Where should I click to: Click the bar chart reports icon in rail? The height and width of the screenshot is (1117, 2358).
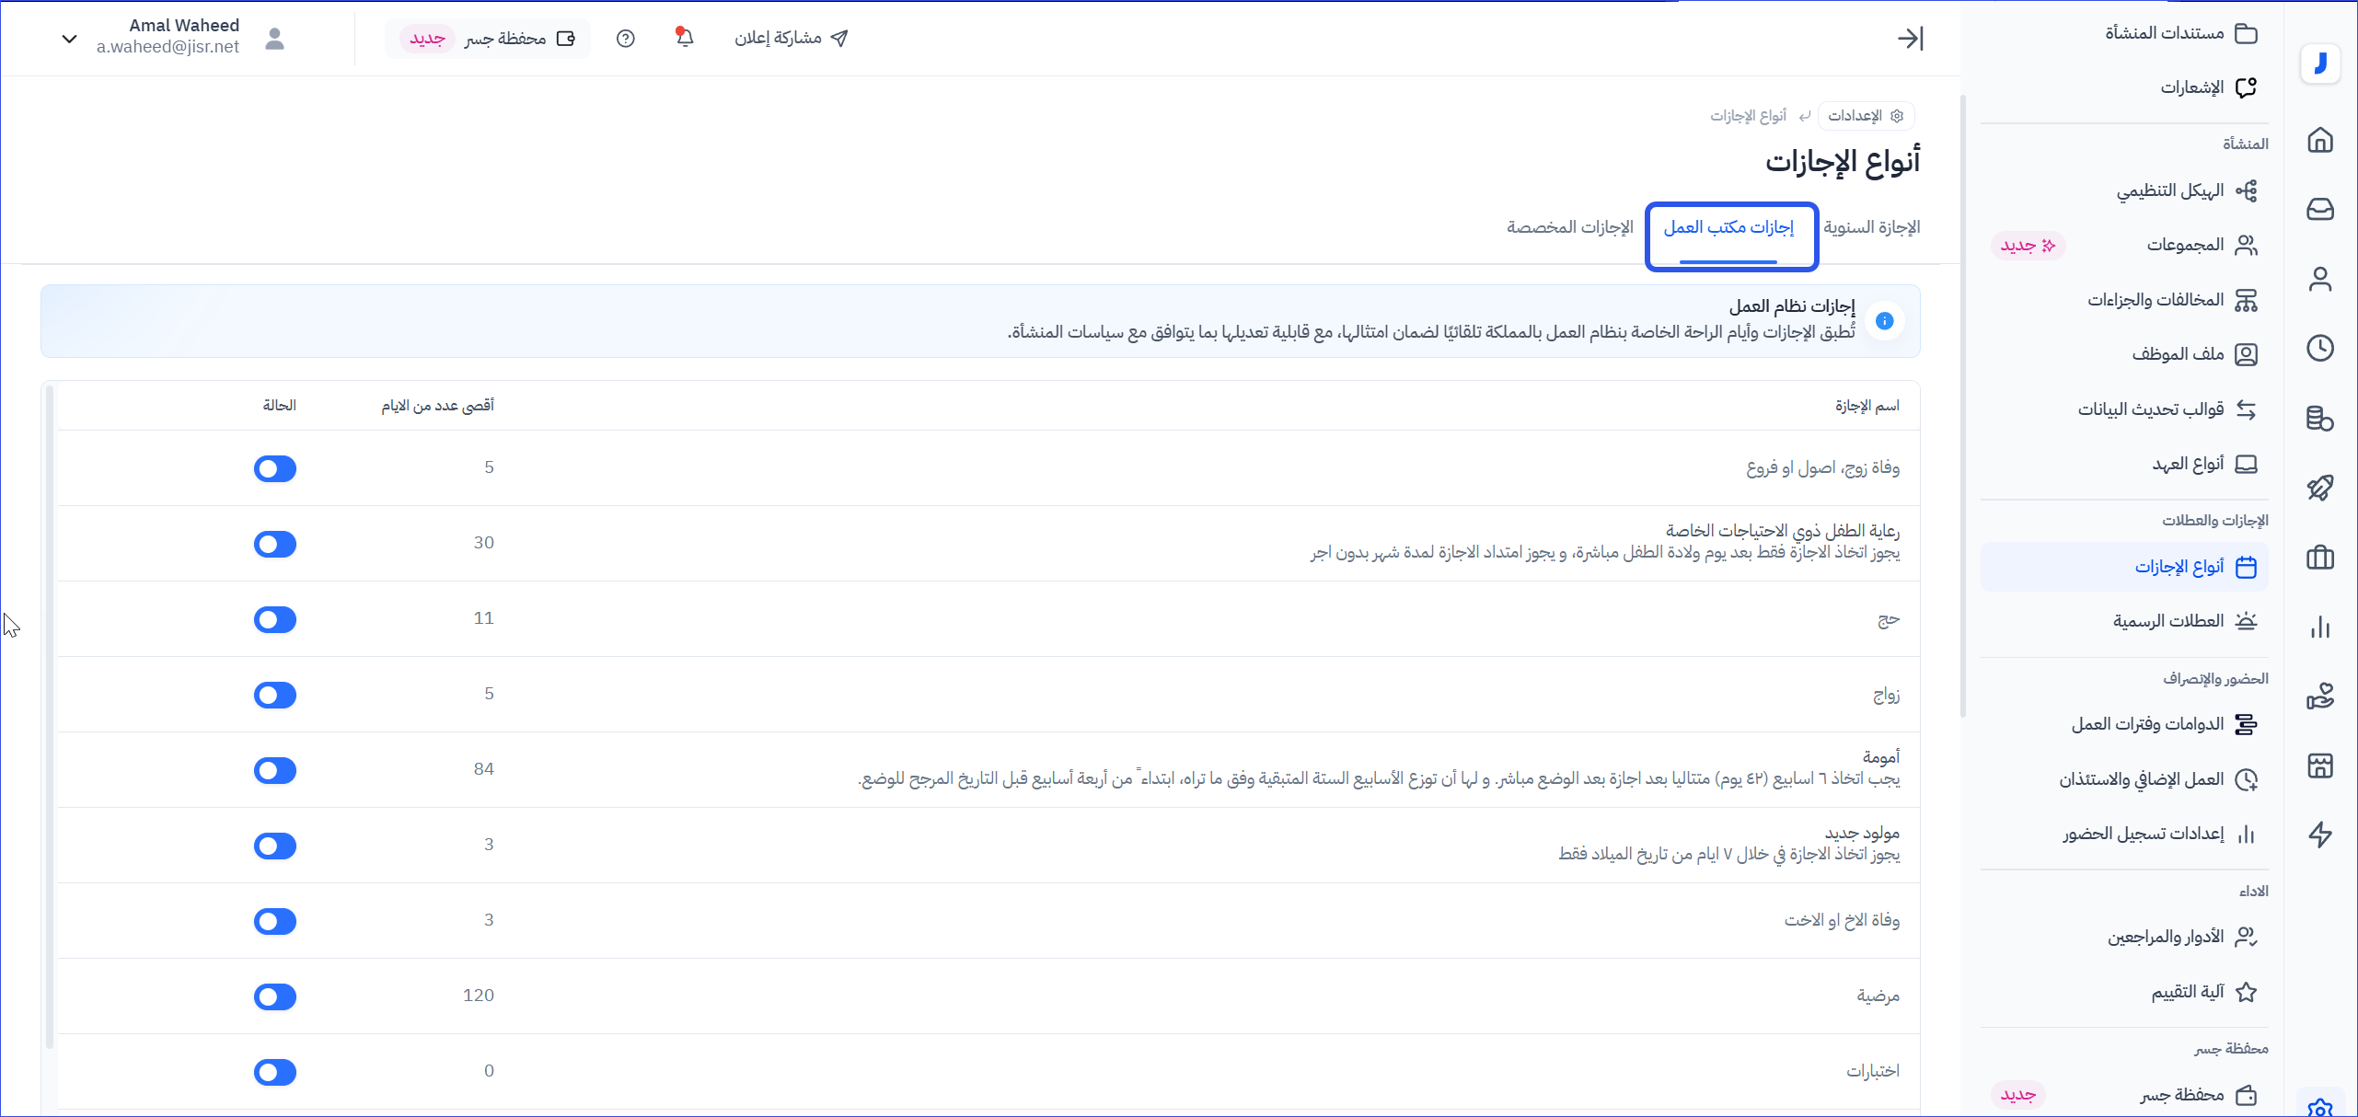click(x=2320, y=628)
